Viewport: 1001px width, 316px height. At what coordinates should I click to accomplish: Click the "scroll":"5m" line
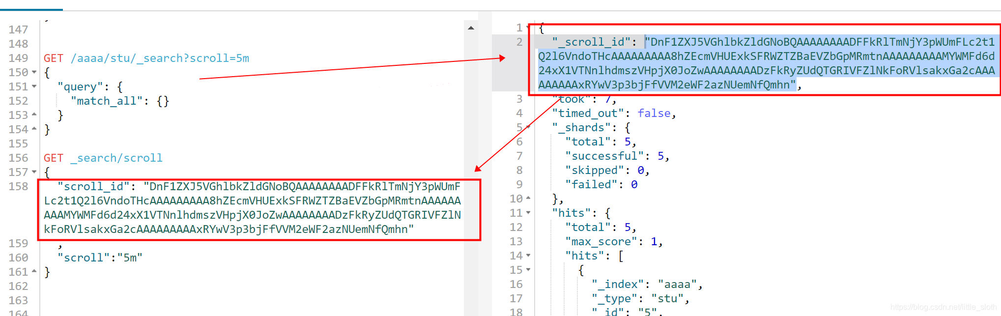click(x=100, y=258)
